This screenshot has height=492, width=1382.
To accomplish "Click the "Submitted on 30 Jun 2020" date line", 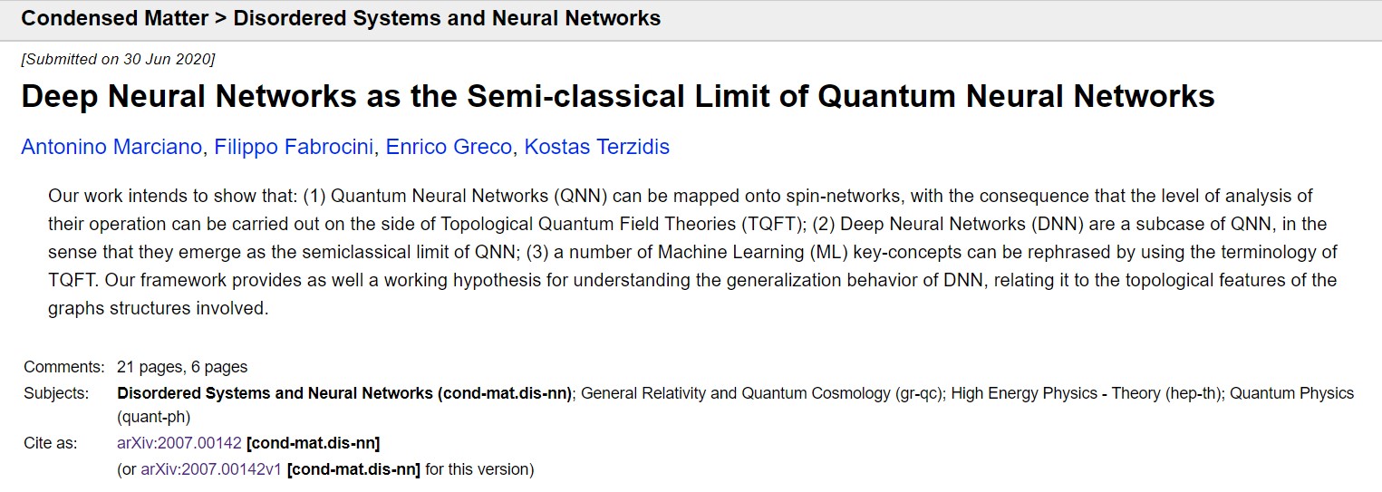I will click(x=118, y=60).
